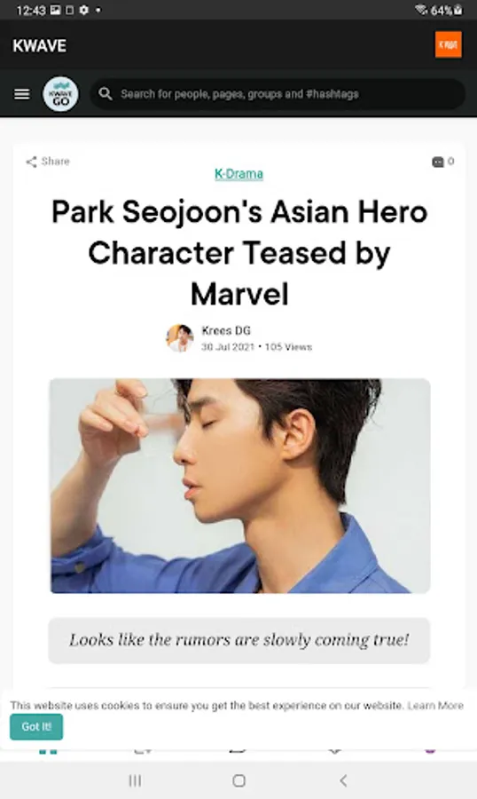
Task: Open the hamburger menu
Action: coord(22,94)
